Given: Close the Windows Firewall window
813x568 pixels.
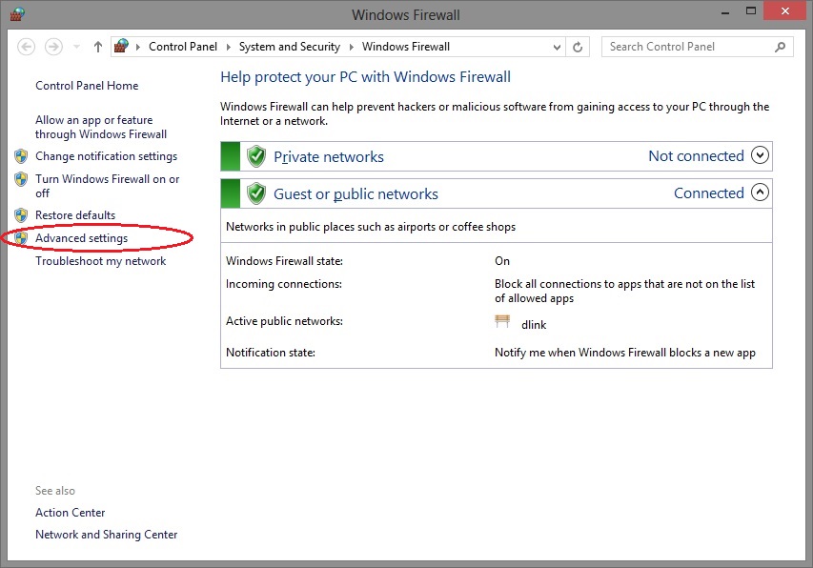Looking at the screenshot, I should click(x=785, y=10).
